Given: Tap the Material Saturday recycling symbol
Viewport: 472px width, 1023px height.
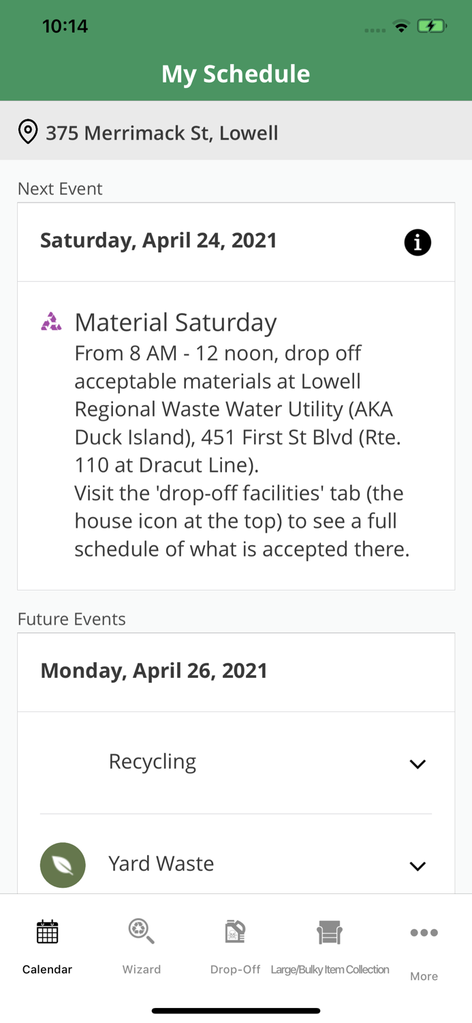Looking at the screenshot, I should (52, 321).
